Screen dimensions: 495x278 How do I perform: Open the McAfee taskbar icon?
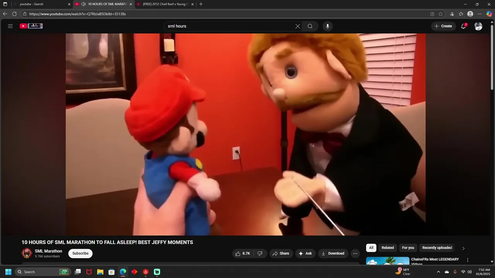[89, 272]
